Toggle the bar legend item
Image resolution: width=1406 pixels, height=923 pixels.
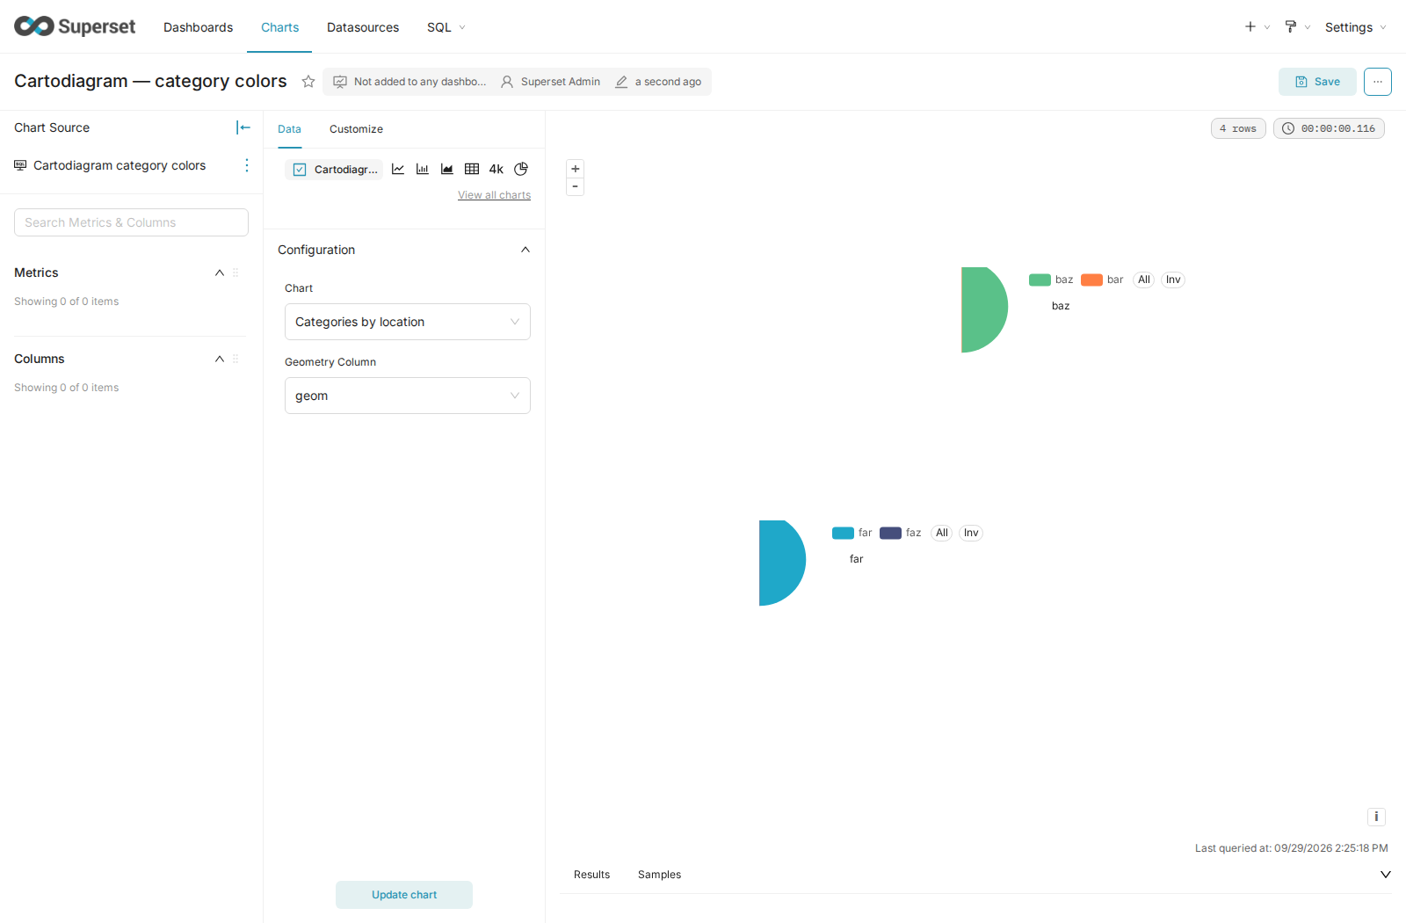[1102, 280]
